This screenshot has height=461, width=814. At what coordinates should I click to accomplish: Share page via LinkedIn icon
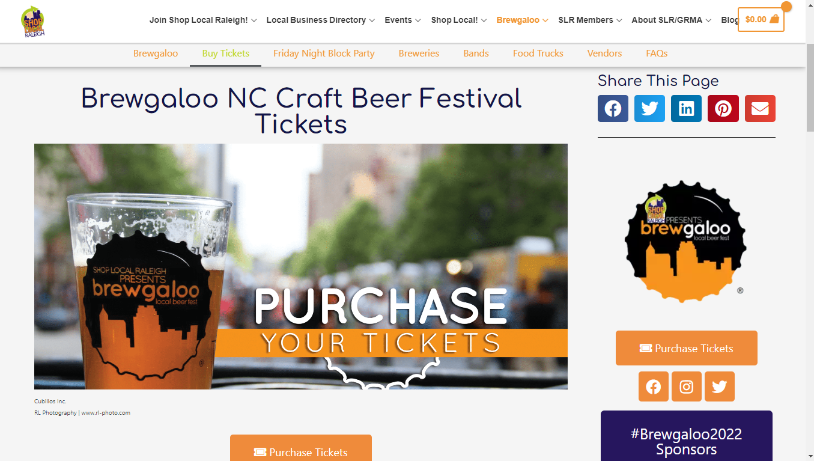[686, 109]
